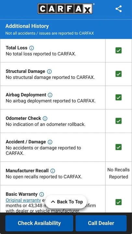Tap the share icon in header
132x234 pixels.
point(119,9)
